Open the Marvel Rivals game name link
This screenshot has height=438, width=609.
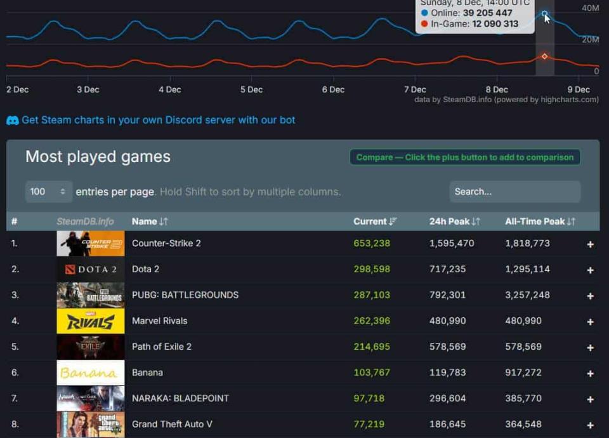point(159,321)
